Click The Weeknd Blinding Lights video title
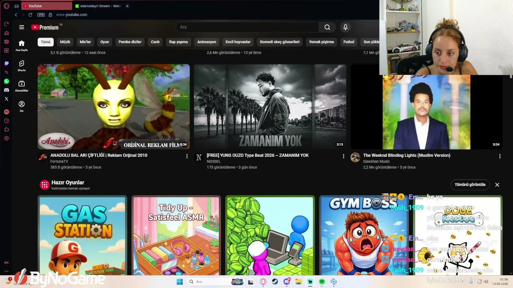Screen dimensions: 513x288 (x=407, y=155)
